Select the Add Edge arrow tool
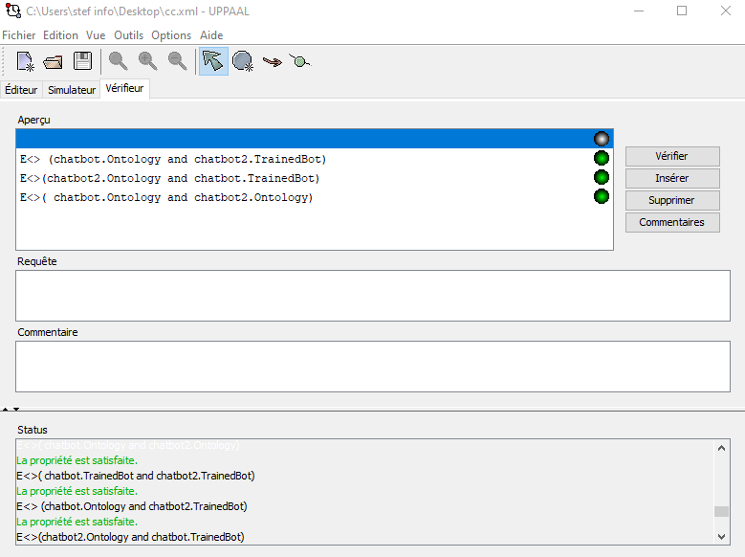The height and width of the screenshot is (557, 745). pyautogui.click(x=273, y=62)
